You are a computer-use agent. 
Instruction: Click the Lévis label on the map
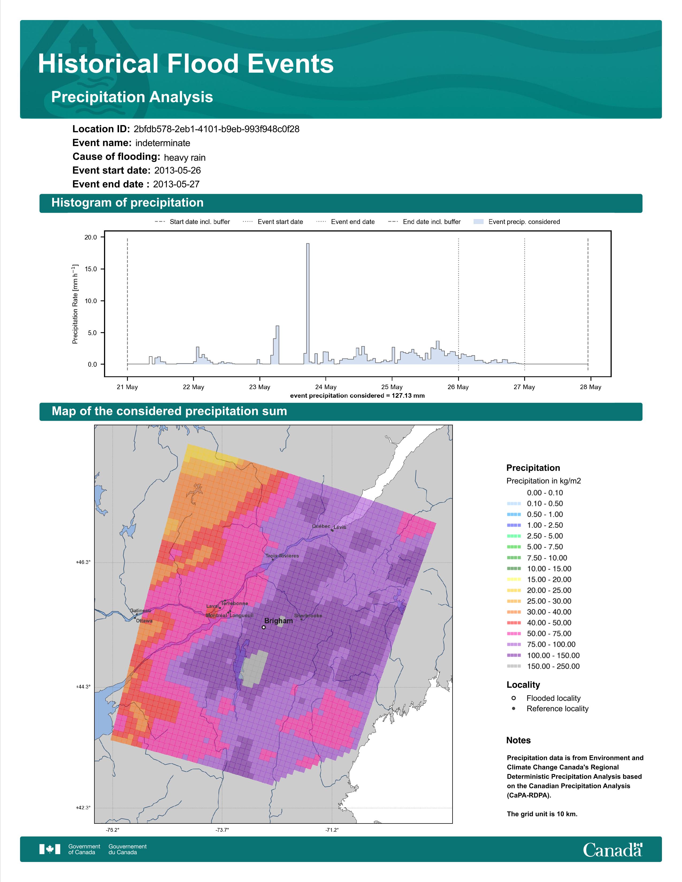click(340, 527)
